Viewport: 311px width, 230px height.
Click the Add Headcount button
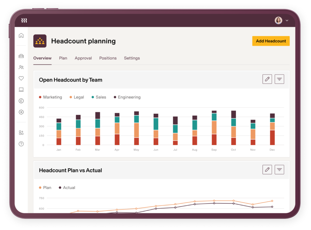click(271, 41)
